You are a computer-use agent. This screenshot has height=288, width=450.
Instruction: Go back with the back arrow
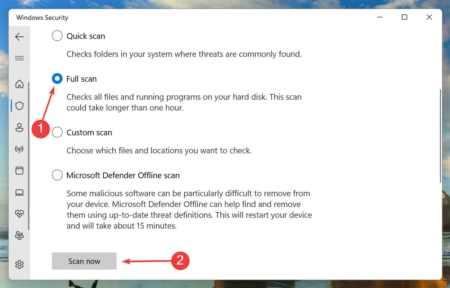19,37
